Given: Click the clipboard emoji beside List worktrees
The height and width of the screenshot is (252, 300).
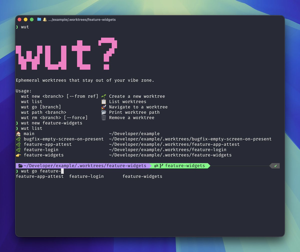Looking at the screenshot, I should [104, 102].
